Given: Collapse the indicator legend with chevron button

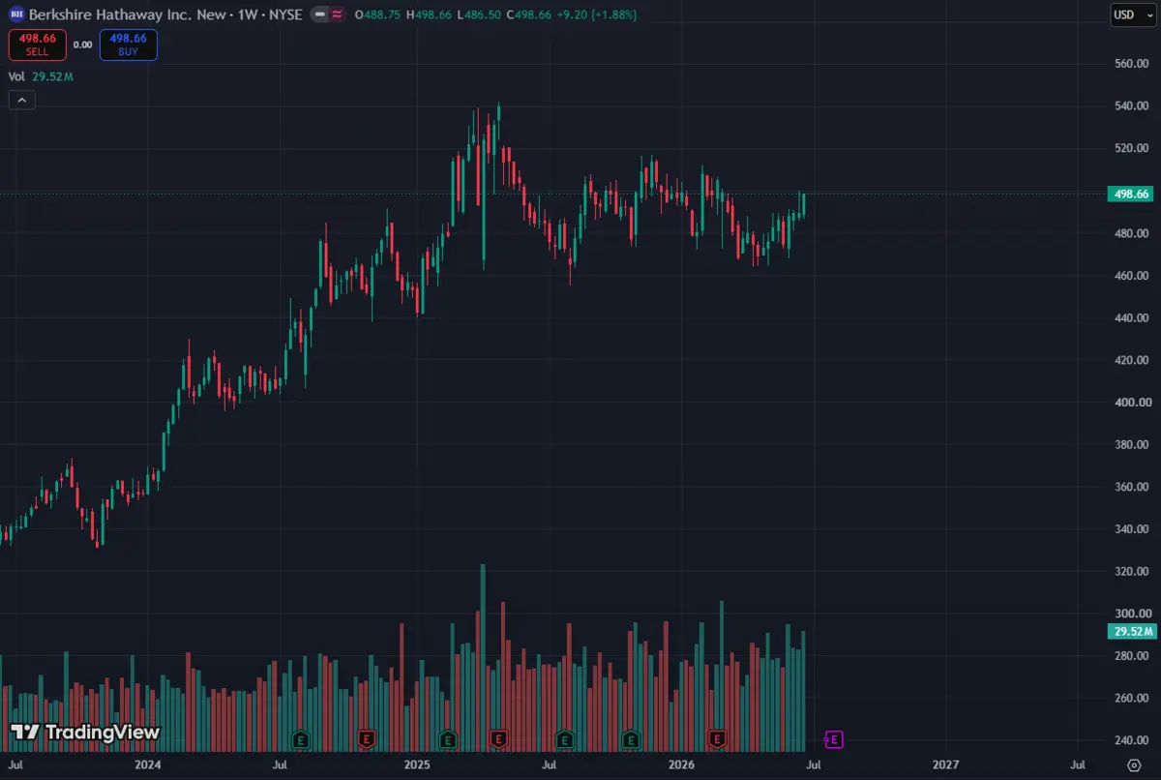Looking at the screenshot, I should [21, 99].
